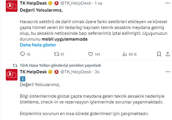172x120 pixels.
Task: Open the TK HelpDesk avatar on the first tweet
Action: pyautogui.click(x=12, y=6)
